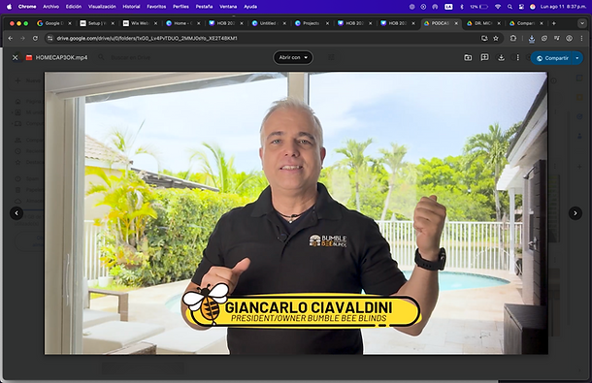This screenshot has height=383, width=592.
Task: Click the HOMECAP3OK.mp4 file name
Action: click(x=61, y=58)
